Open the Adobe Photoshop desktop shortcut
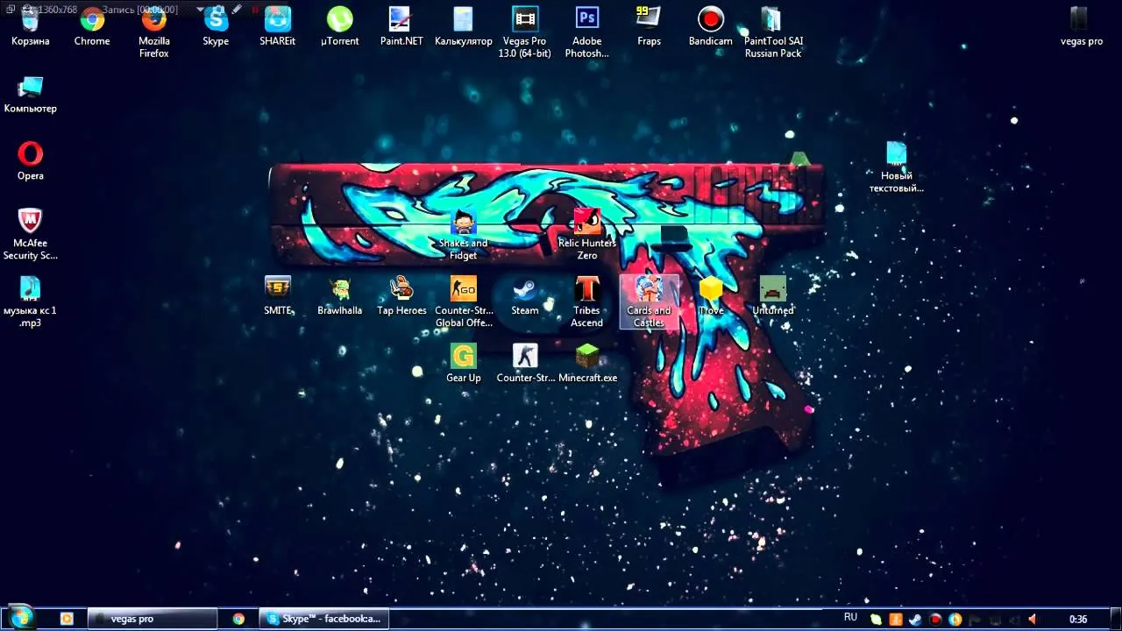1122x631 pixels. pyautogui.click(x=587, y=32)
